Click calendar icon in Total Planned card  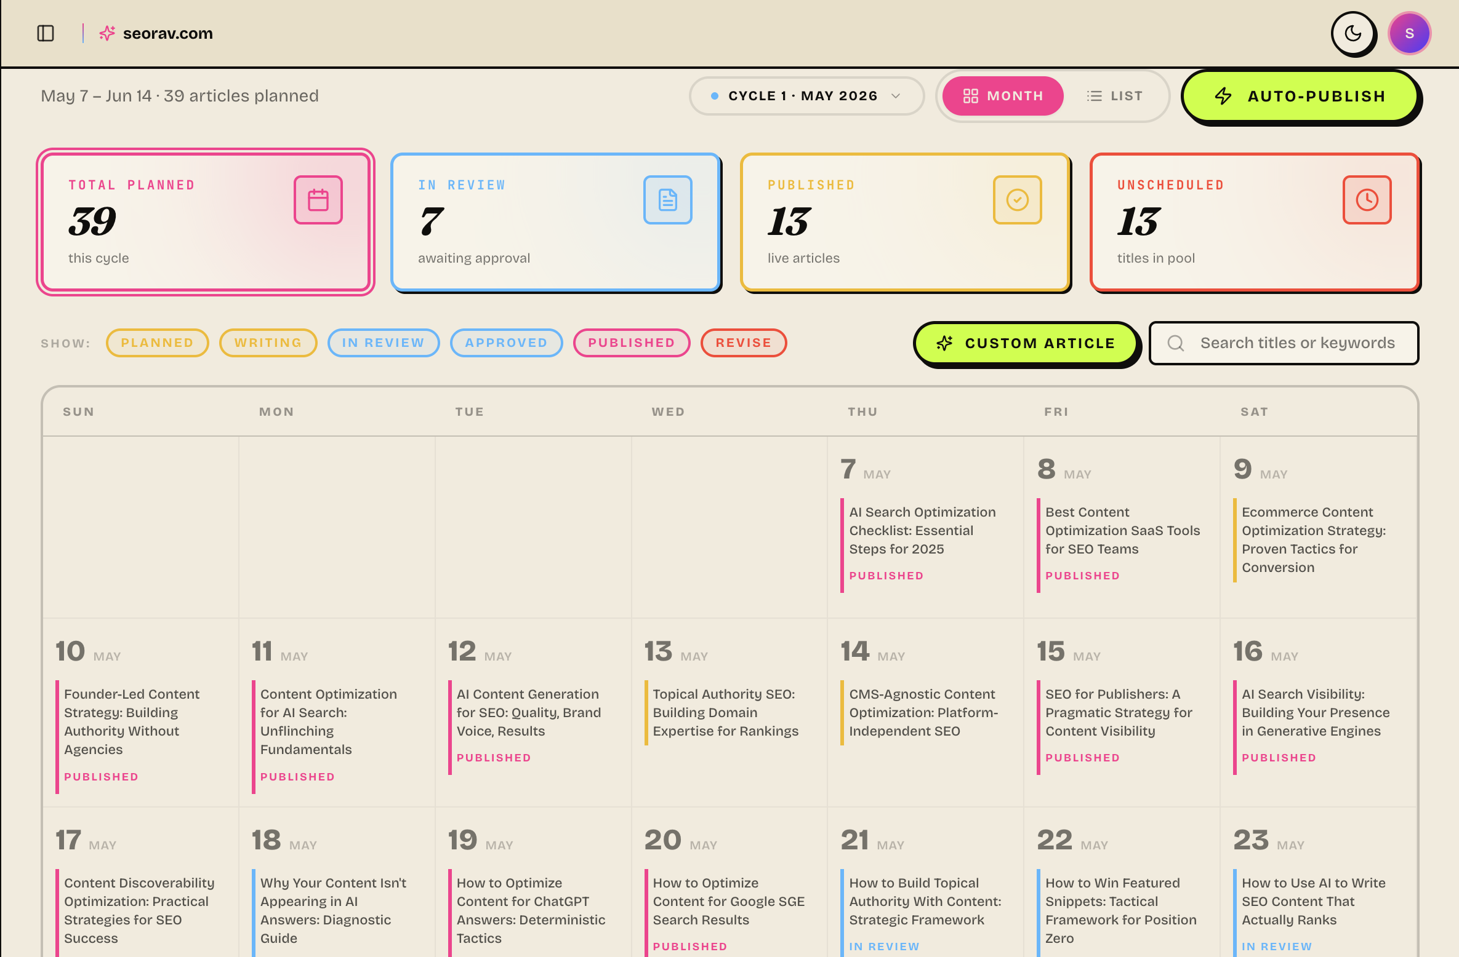tap(318, 200)
